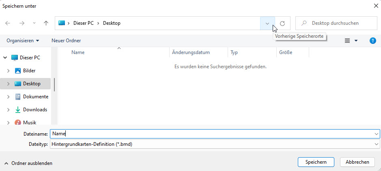381x171 pixels.
Task: Select Dokumente in the navigation tree
Action: (35, 97)
